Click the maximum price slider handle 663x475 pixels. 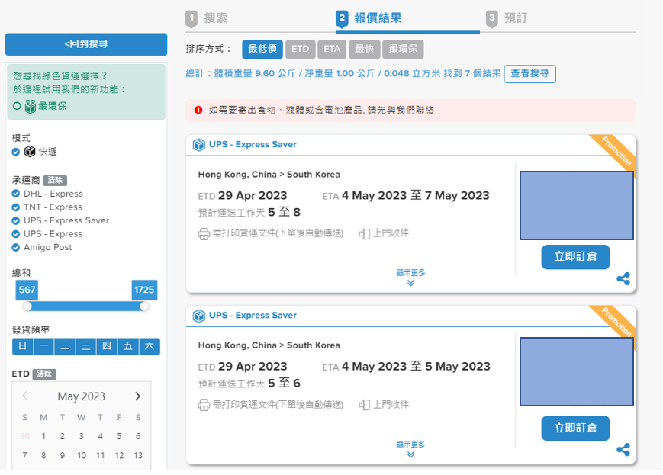[144, 306]
